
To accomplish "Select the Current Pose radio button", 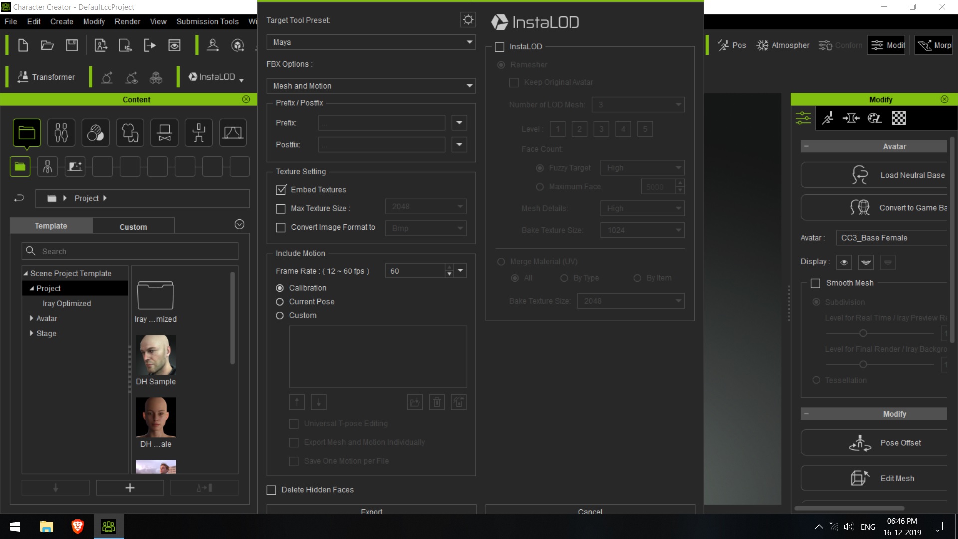I will [x=280, y=302].
